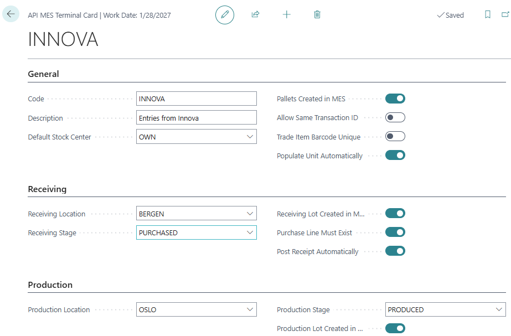Click the Populate Unit Automatically label

(x=319, y=156)
